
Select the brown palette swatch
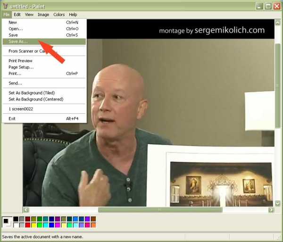(x=93, y=219)
